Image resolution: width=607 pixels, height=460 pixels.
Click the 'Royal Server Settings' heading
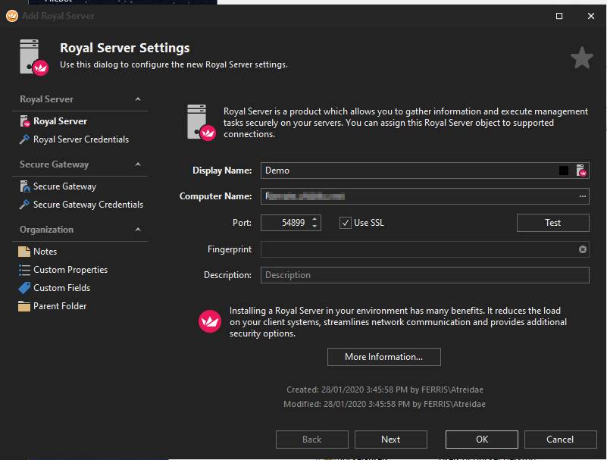pyautogui.click(x=124, y=48)
